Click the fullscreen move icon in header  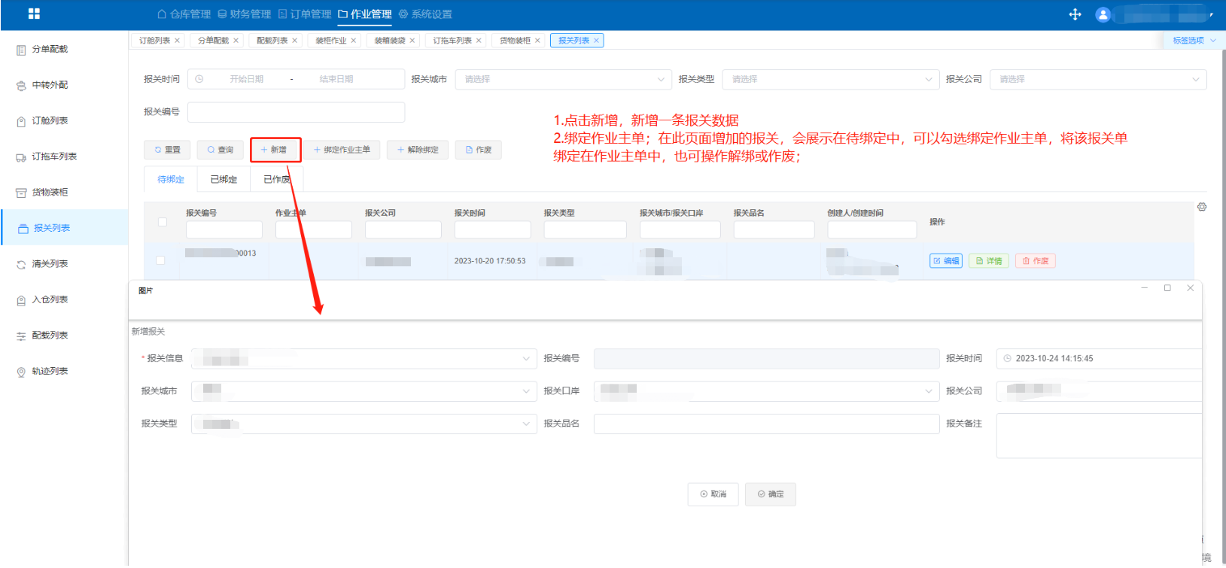1075,14
